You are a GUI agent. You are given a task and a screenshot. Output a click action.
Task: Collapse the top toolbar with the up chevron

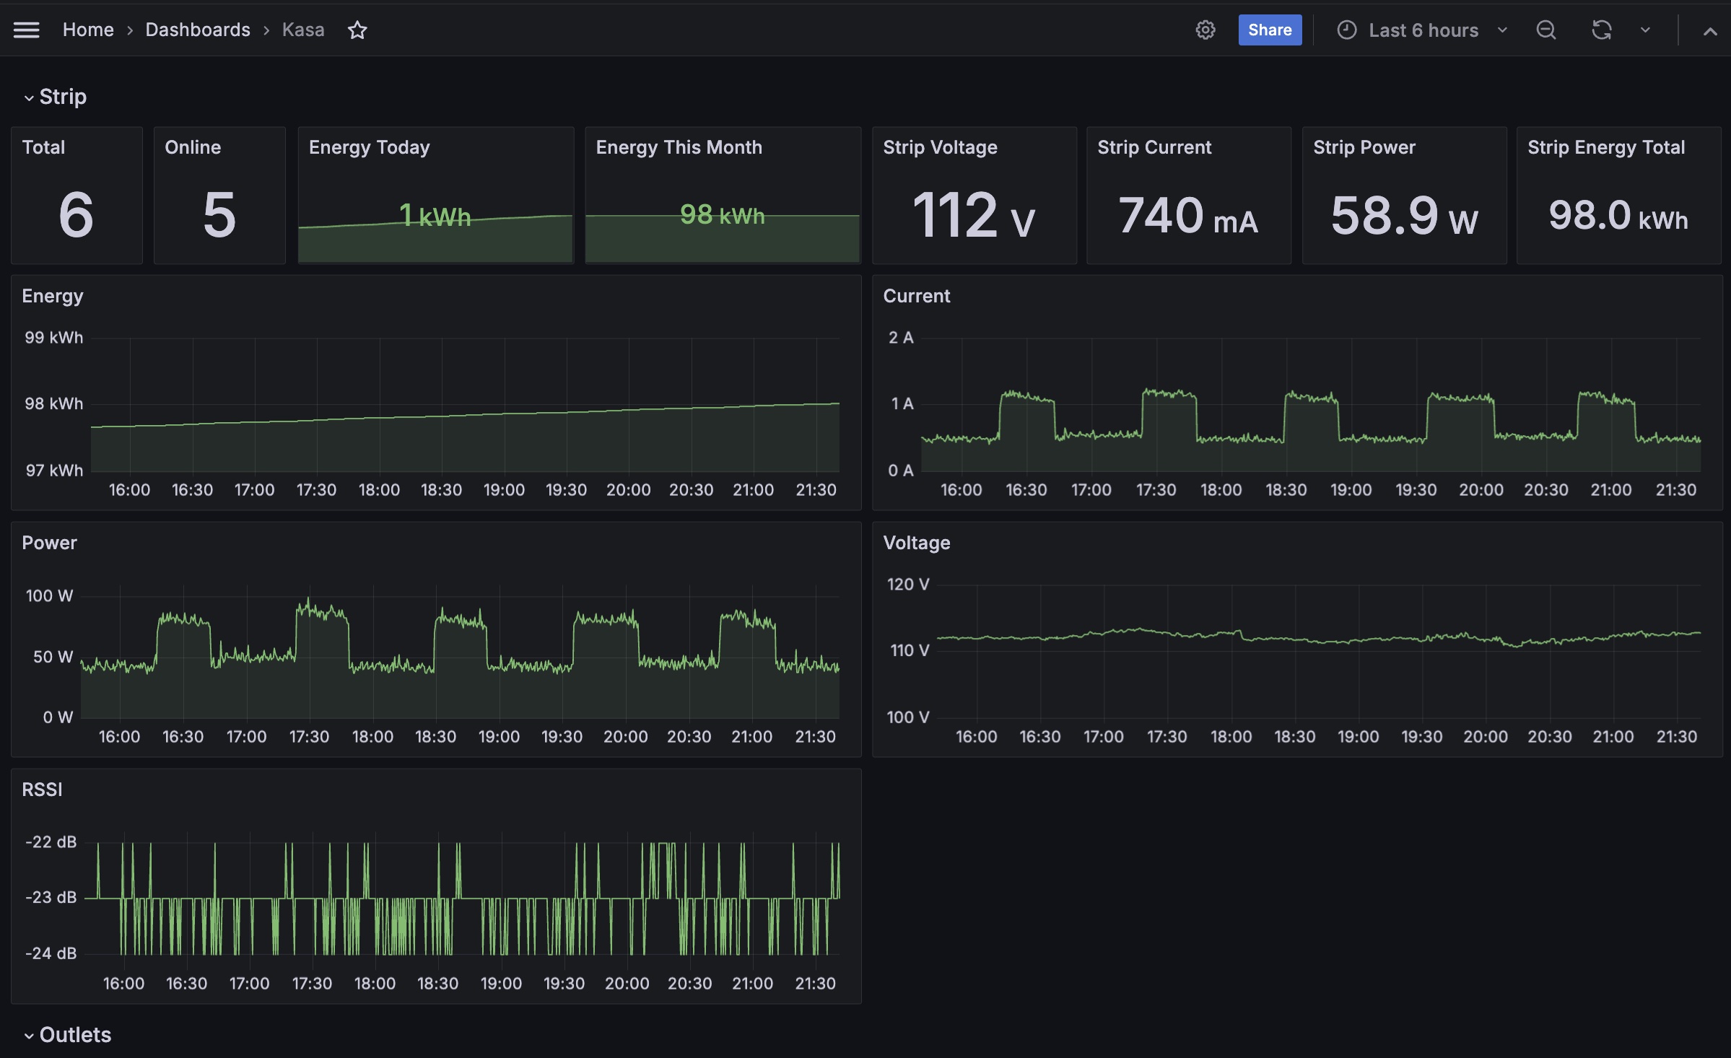pyautogui.click(x=1709, y=30)
